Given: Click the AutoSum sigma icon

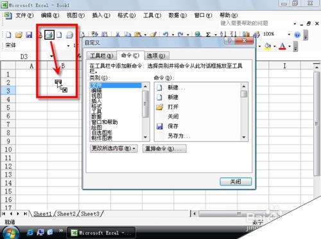Looking at the screenshot, I should (208, 35).
